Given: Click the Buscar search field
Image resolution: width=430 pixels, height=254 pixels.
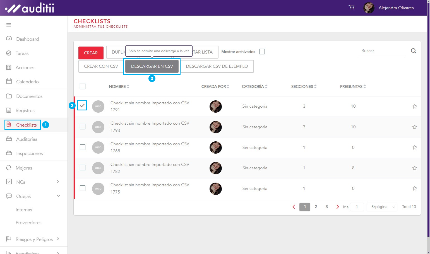Looking at the screenshot, I should (x=381, y=51).
